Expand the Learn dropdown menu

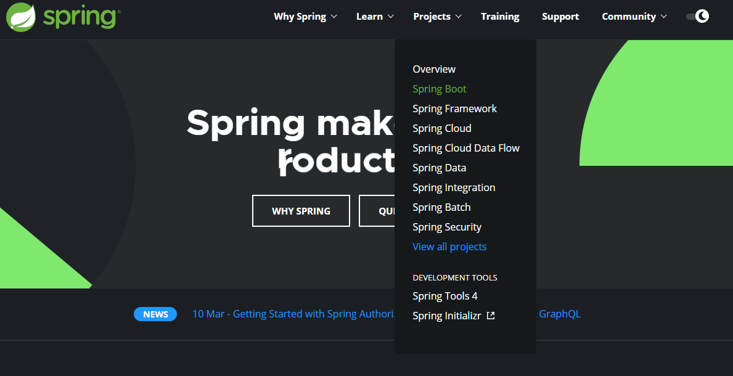click(375, 17)
